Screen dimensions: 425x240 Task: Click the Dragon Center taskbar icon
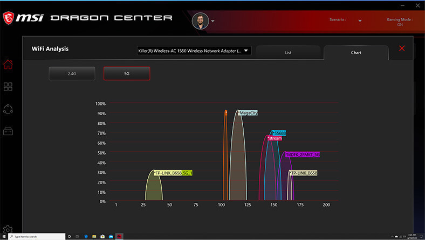pos(119,236)
